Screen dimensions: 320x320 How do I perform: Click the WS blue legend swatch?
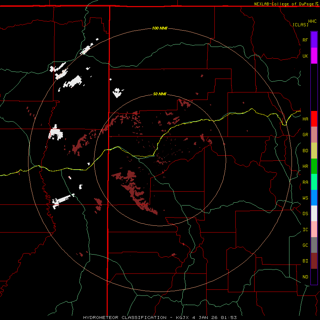314,198
